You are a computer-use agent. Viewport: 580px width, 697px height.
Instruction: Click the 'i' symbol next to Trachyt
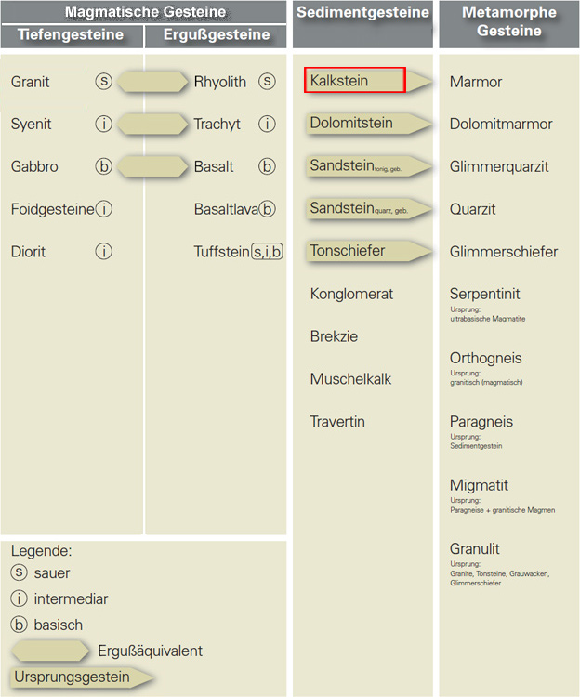(x=268, y=125)
